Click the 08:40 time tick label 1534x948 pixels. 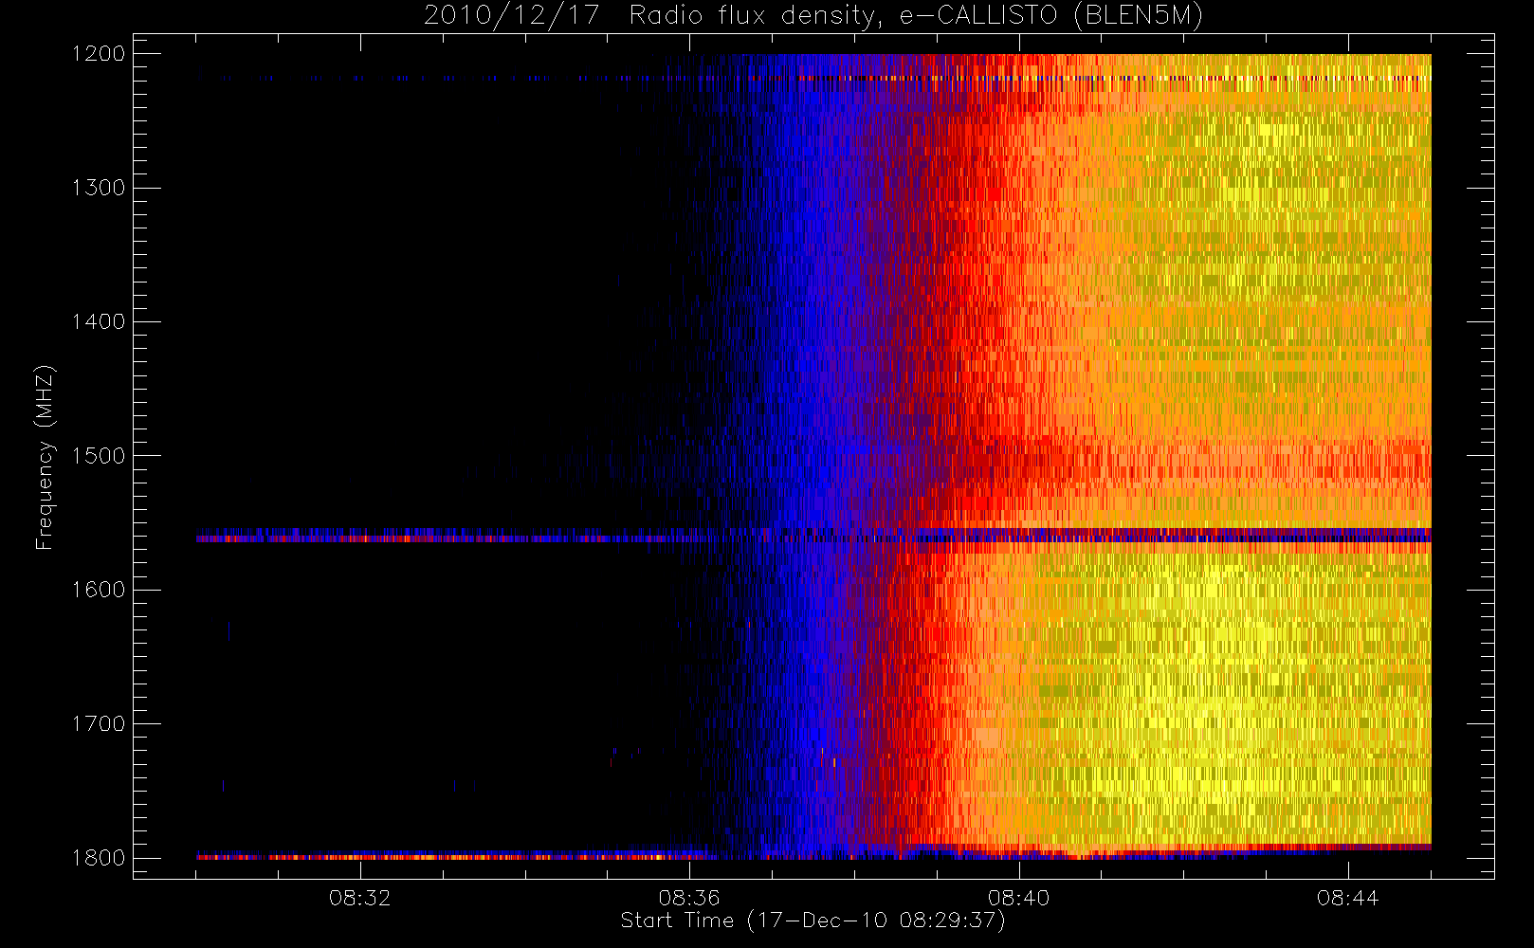coord(1018,898)
